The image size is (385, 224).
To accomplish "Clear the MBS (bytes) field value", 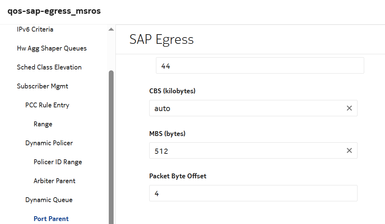I will coord(349,150).
